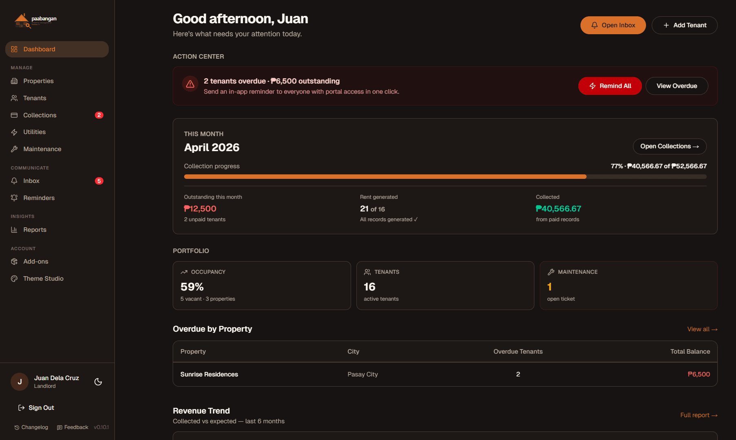
Task: Follow the View all link
Action: coord(702,329)
